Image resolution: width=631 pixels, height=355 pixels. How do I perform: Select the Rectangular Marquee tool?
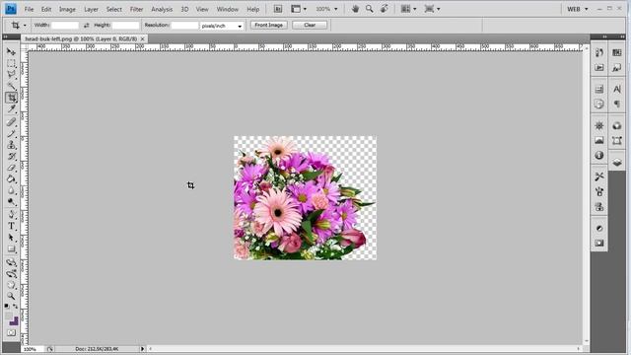coord(11,63)
